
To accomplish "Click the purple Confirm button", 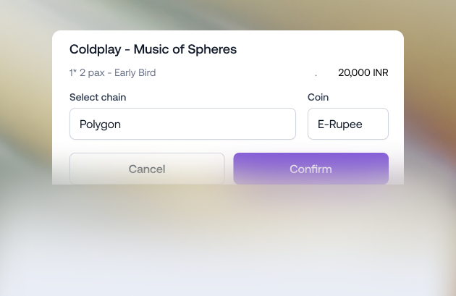I will (x=311, y=169).
